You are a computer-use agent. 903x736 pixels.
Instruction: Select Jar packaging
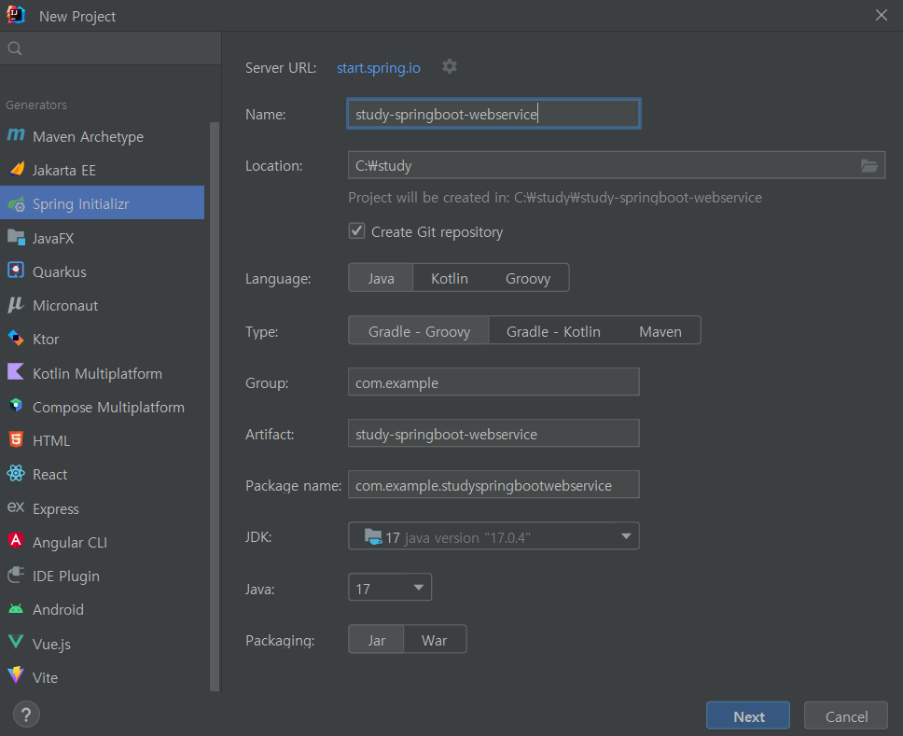pos(377,640)
